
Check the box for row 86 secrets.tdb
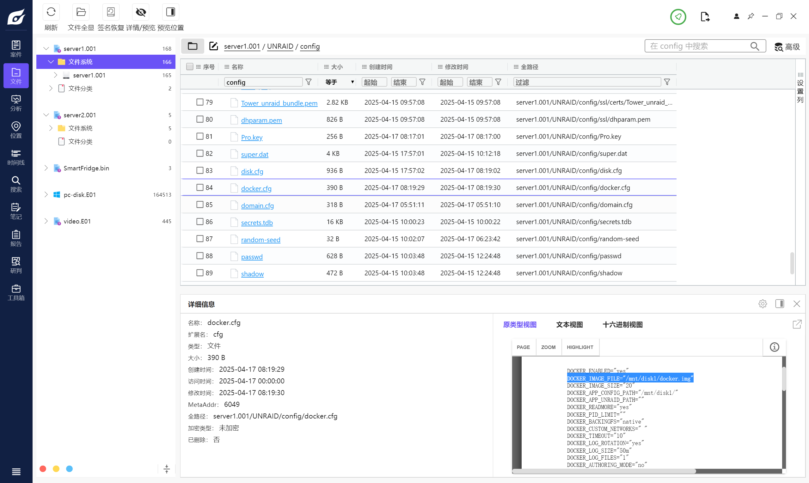(200, 222)
